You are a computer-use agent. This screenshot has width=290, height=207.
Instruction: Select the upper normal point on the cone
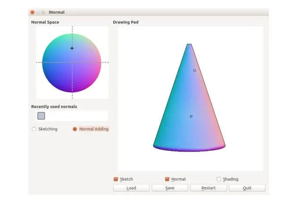tap(194, 70)
